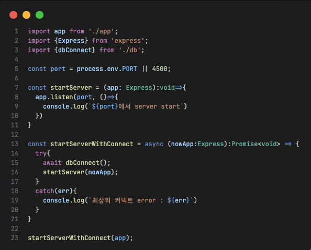311x250 pixels.
Task: Click the Promise<void> return type
Action: coord(256,144)
